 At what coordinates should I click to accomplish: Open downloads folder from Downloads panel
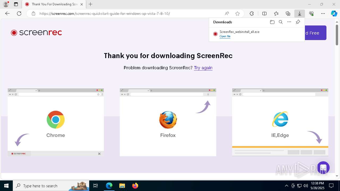coord(272,22)
